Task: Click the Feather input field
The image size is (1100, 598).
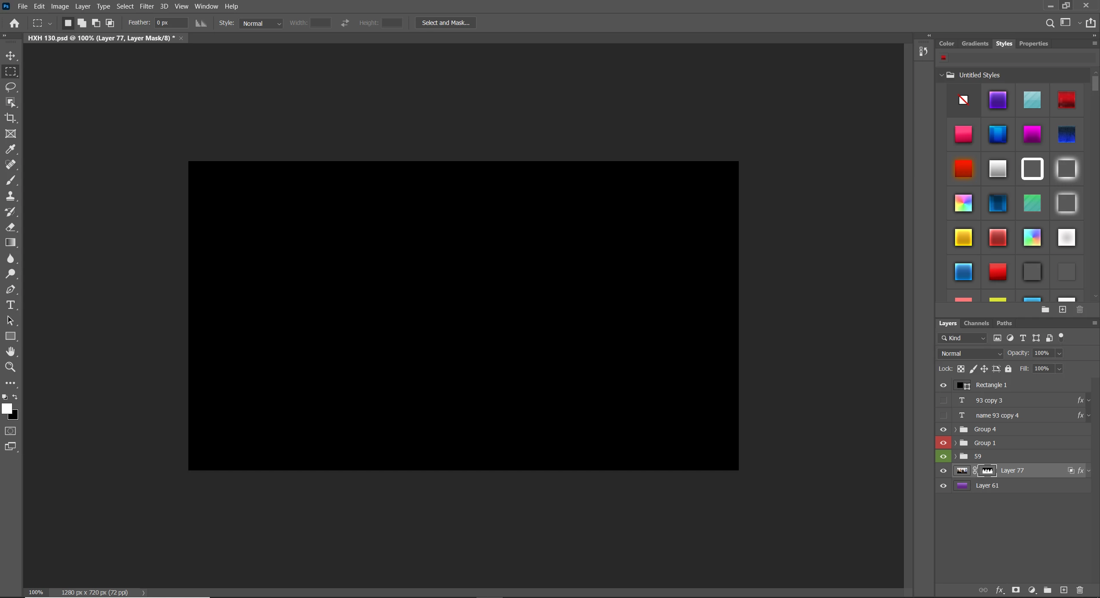Action: pos(171,23)
